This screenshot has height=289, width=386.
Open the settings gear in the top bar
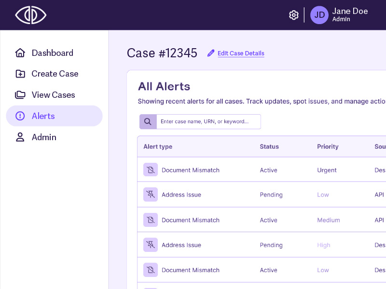coord(294,15)
